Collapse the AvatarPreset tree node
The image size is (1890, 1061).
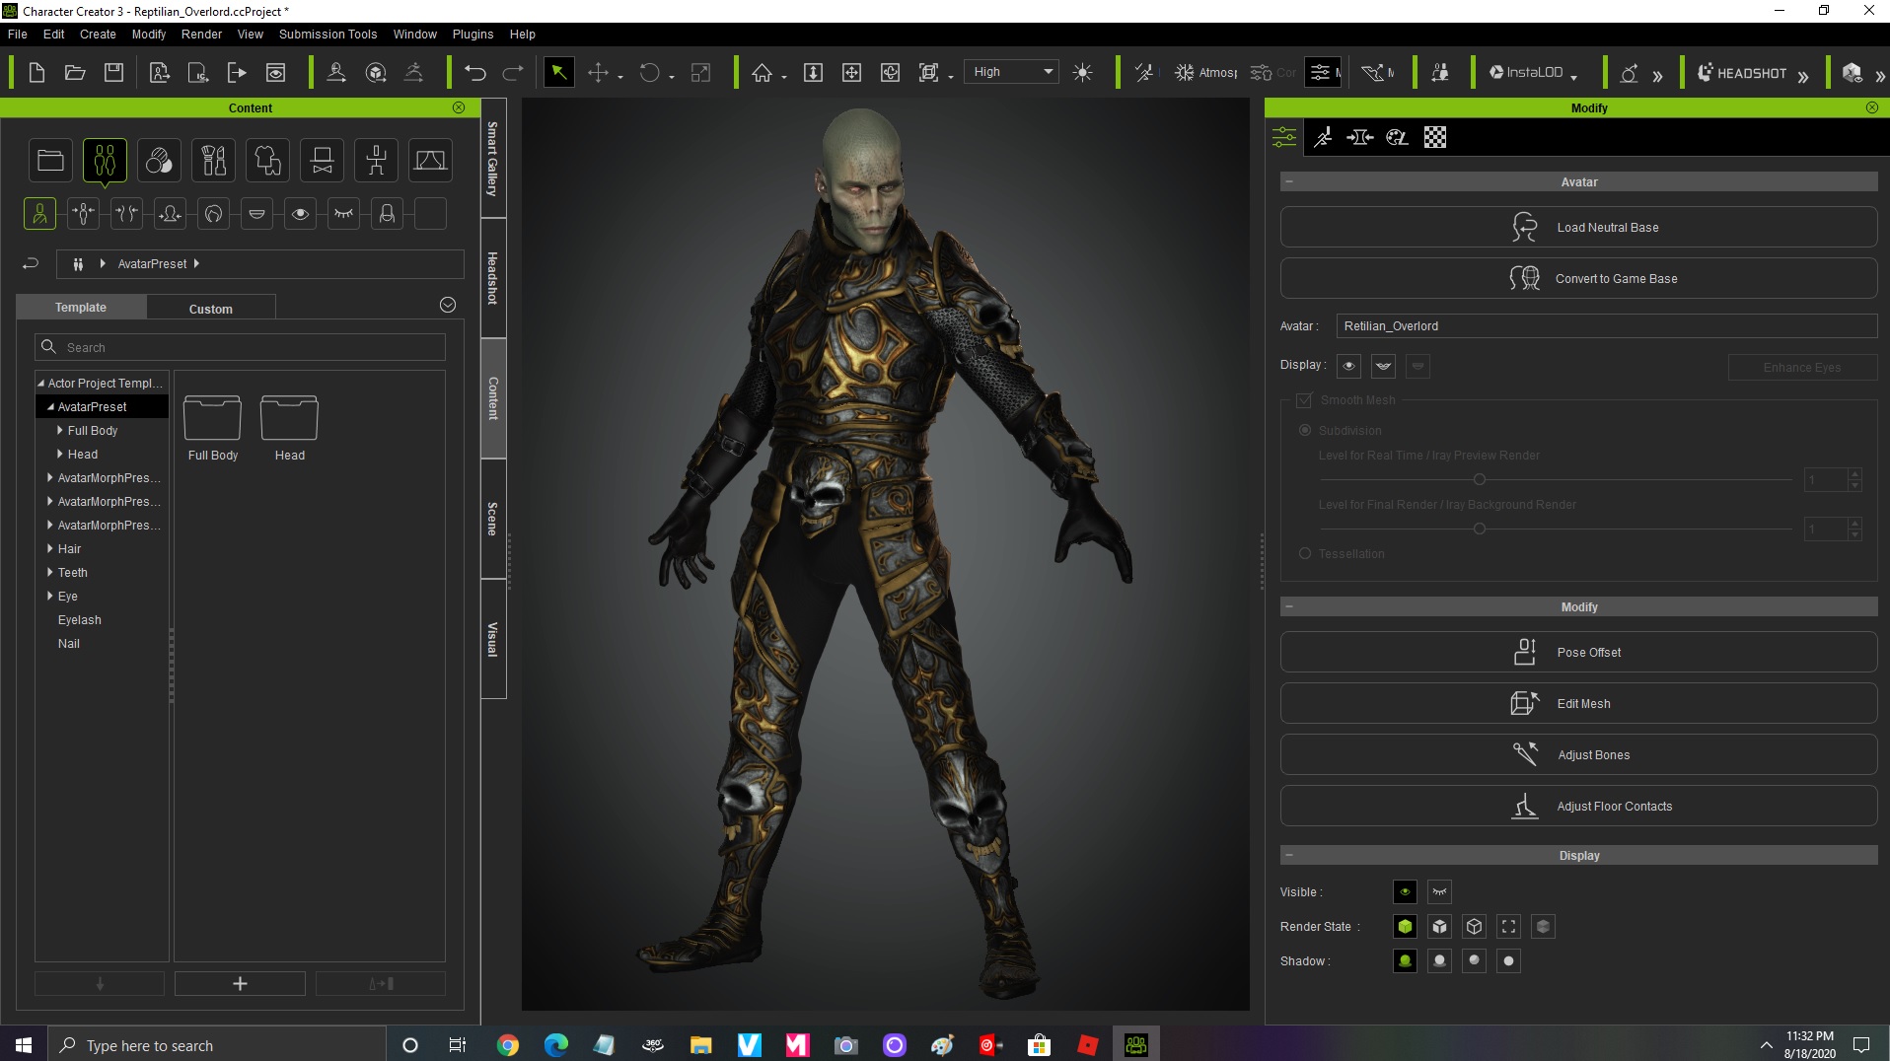pyautogui.click(x=50, y=406)
